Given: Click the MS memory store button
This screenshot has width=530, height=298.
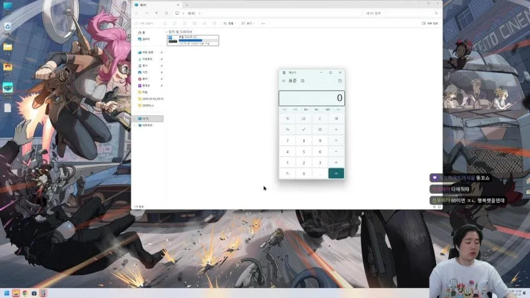Looking at the screenshot, I should pos(327,109).
